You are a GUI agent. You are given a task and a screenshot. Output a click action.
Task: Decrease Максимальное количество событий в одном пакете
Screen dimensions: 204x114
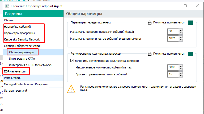pos(181,40)
